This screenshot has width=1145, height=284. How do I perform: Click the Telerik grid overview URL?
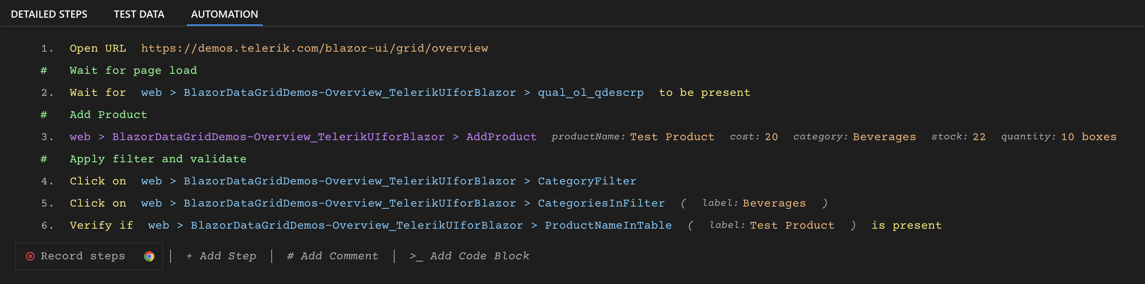(314, 48)
